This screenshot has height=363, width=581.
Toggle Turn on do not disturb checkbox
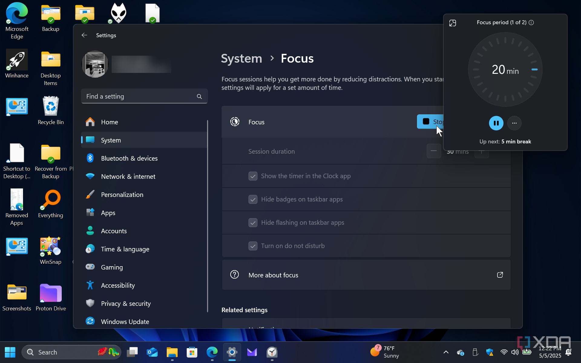[x=253, y=246]
